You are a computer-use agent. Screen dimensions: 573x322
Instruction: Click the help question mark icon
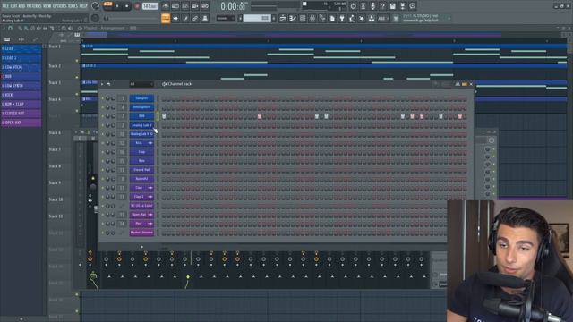coord(382,6)
